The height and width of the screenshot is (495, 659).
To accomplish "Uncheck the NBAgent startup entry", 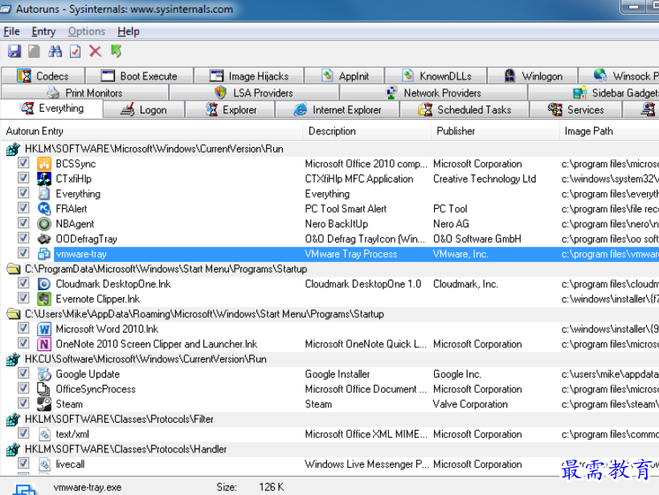I will (23, 223).
